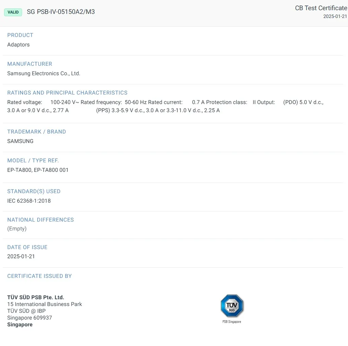This screenshot has height=346, width=348.
Task: Click the PRODUCT section heading
Action: (20, 35)
